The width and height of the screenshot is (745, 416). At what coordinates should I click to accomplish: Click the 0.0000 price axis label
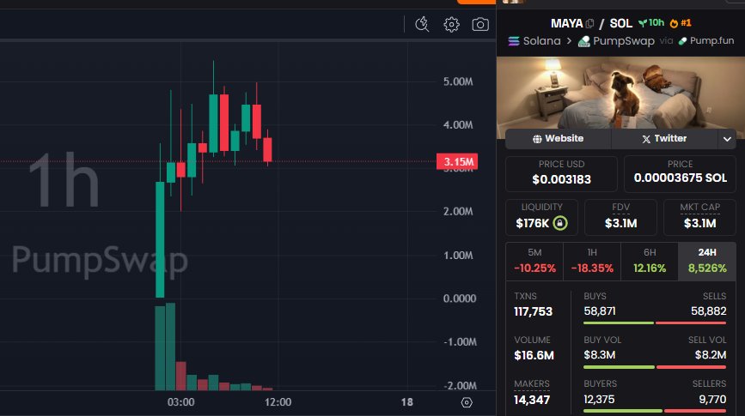point(460,298)
